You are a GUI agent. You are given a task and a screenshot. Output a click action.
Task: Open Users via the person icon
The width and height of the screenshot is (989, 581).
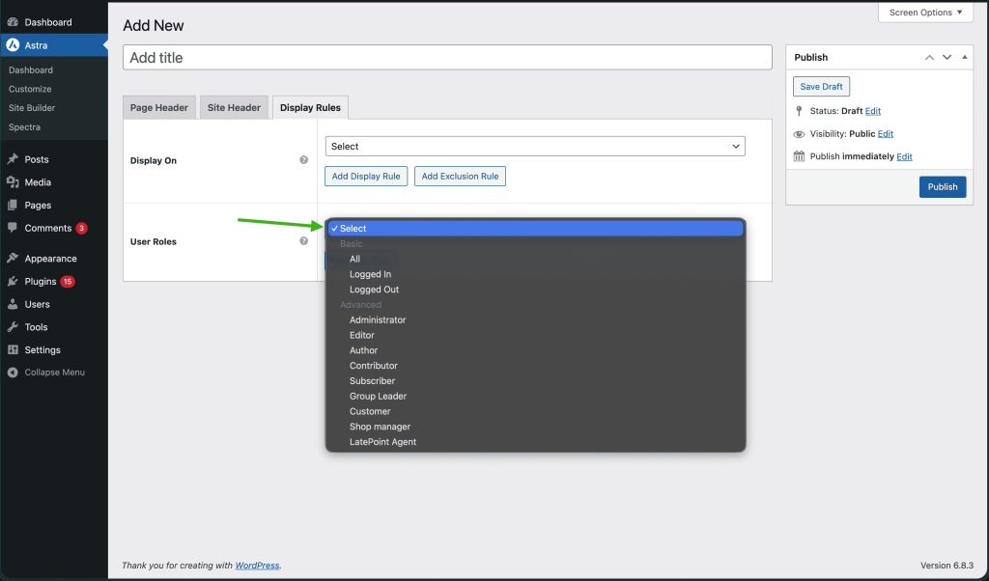pos(14,304)
